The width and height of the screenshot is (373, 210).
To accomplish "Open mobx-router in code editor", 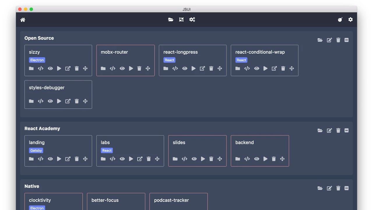I will click(x=112, y=68).
